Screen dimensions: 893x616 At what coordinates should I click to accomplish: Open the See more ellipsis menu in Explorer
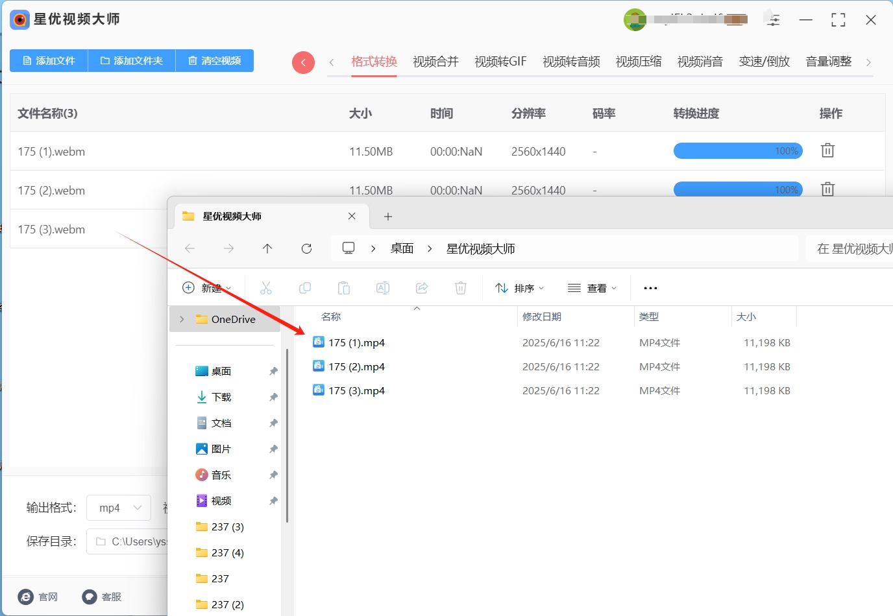point(650,288)
